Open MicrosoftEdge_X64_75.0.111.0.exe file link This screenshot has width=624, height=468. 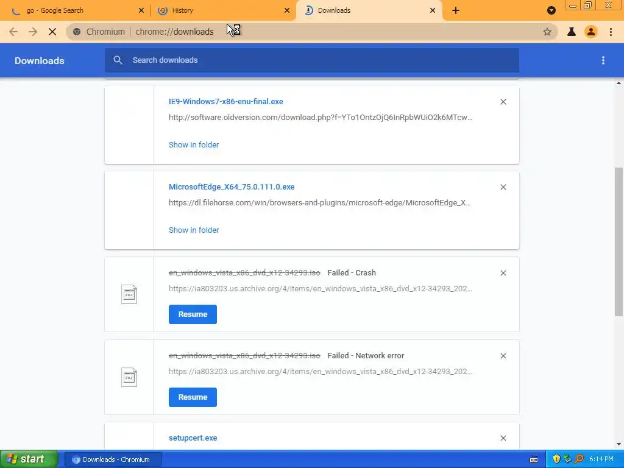(232, 186)
